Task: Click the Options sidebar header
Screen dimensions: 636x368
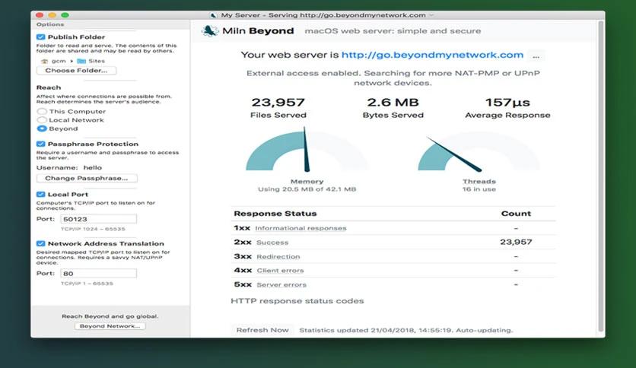Action: [x=50, y=24]
